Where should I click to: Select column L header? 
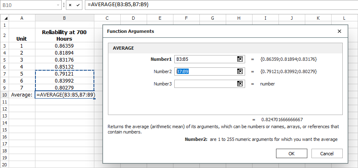344,18
